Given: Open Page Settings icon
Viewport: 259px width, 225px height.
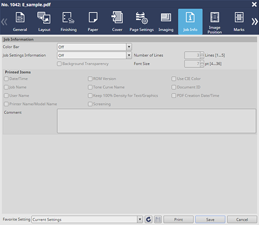Looking at the screenshot, I should pos(142,18).
